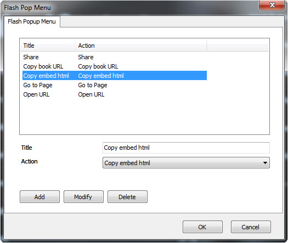Viewport: 288px width, 243px height.
Task: Click Share in the Action column
Action: (x=86, y=57)
